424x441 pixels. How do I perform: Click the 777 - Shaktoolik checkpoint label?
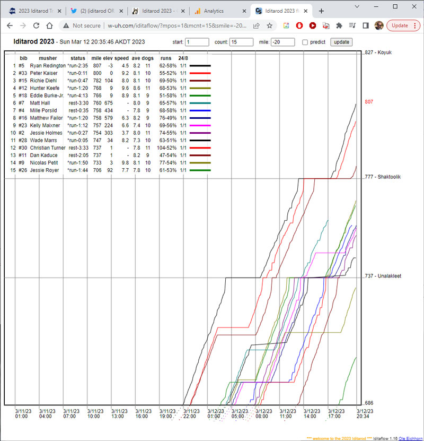pos(383,177)
